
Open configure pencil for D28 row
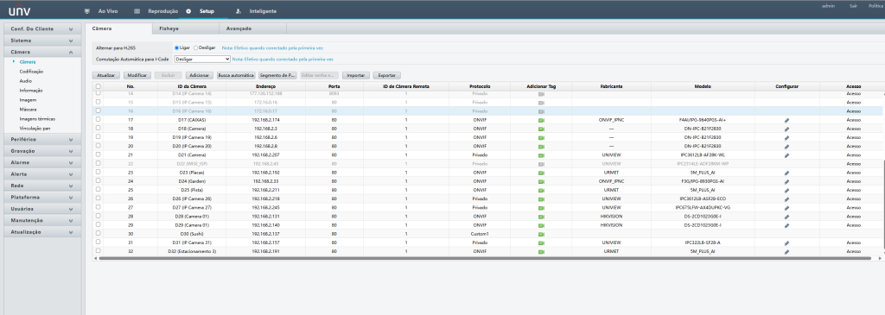tap(786, 217)
